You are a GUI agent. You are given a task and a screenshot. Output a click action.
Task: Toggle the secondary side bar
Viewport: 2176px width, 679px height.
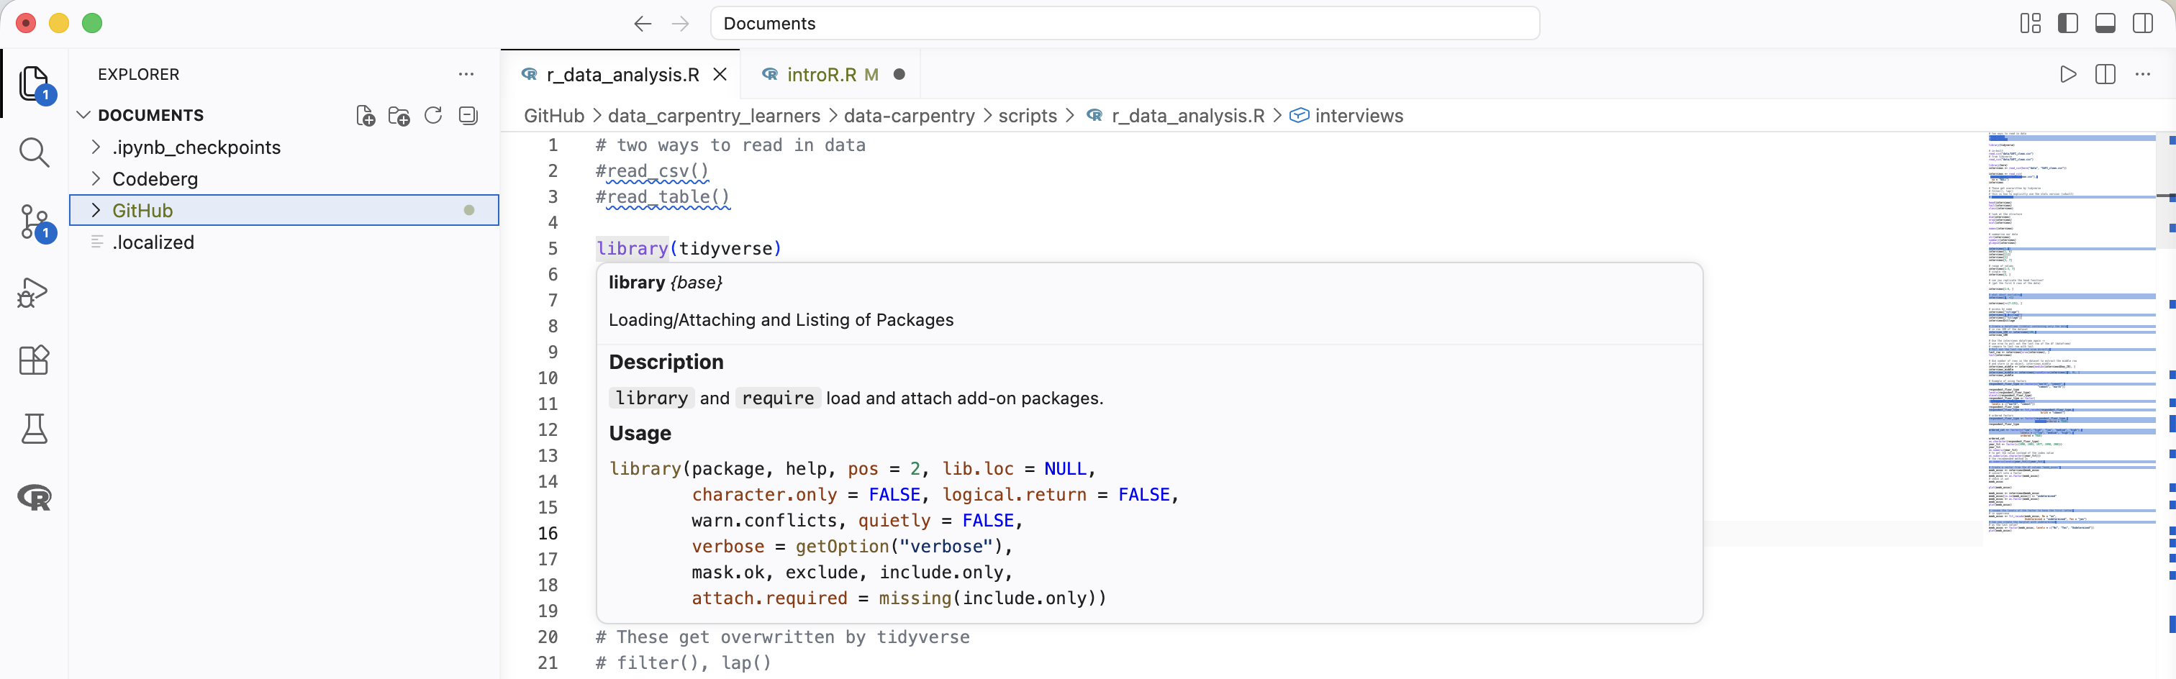[2143, 23]
